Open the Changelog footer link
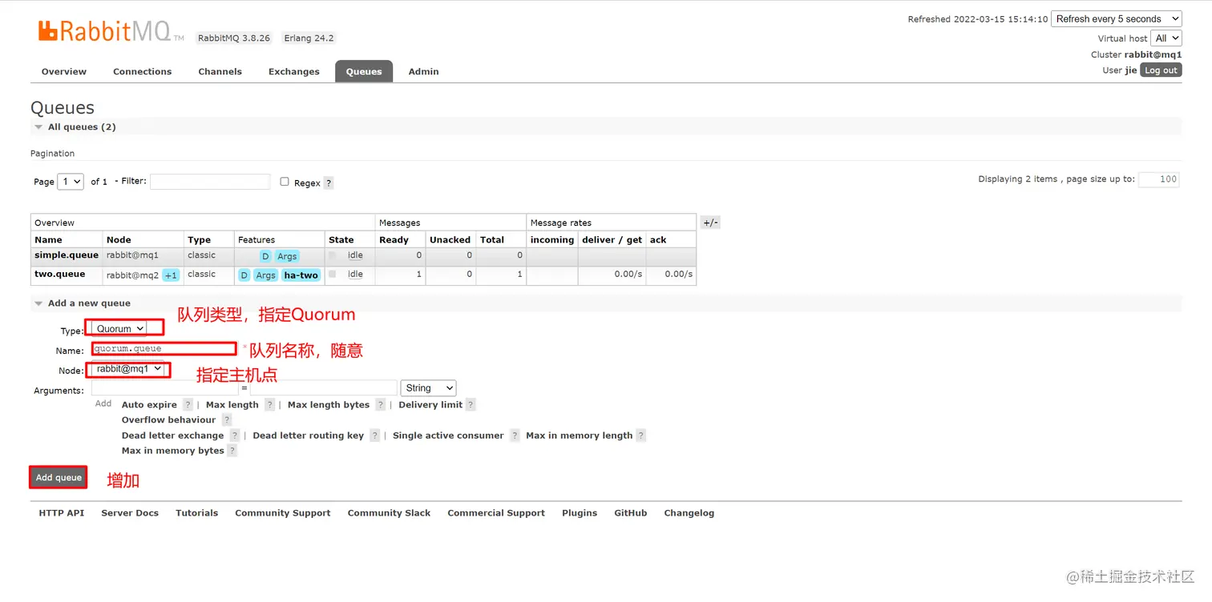 pyautogui.click(x=689, y=513)
